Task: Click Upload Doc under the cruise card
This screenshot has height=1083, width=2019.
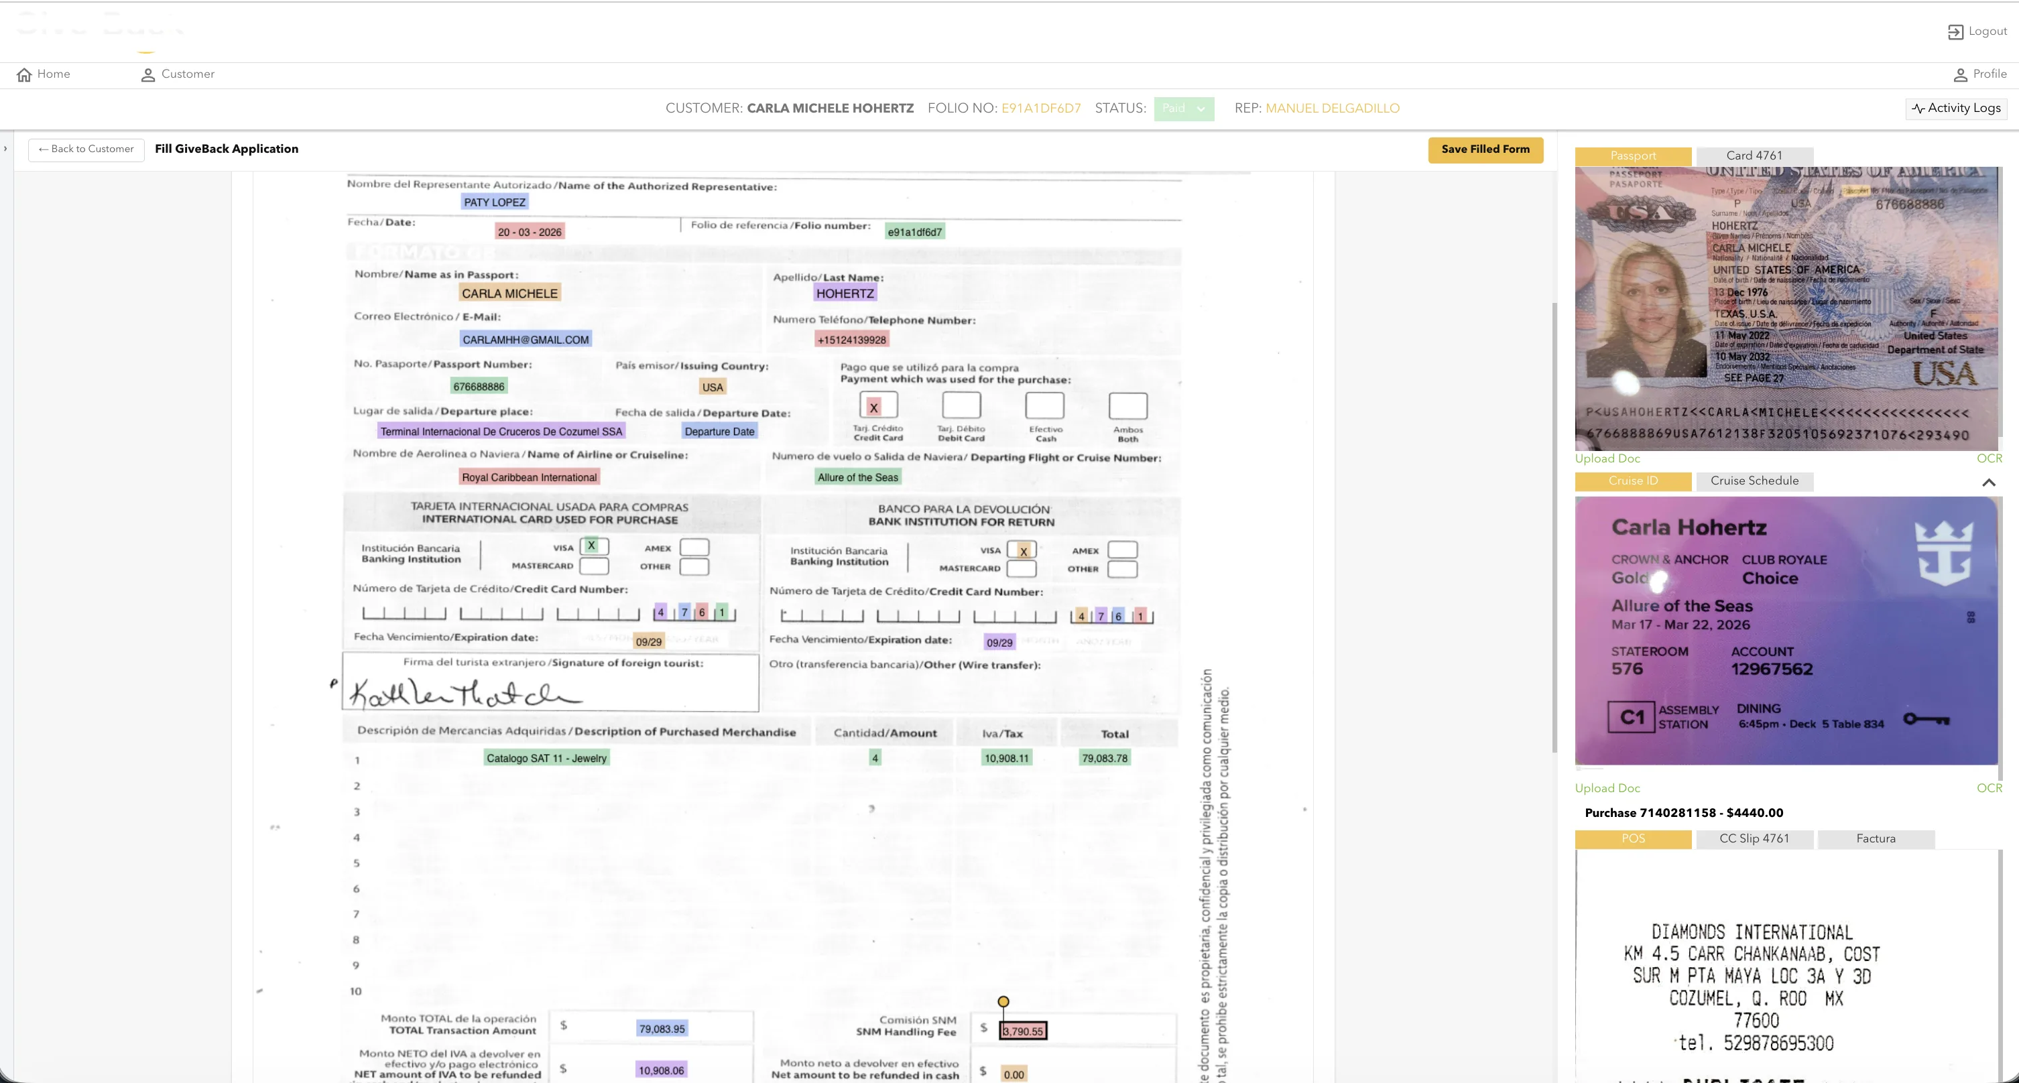Action: pos(1607,788)
